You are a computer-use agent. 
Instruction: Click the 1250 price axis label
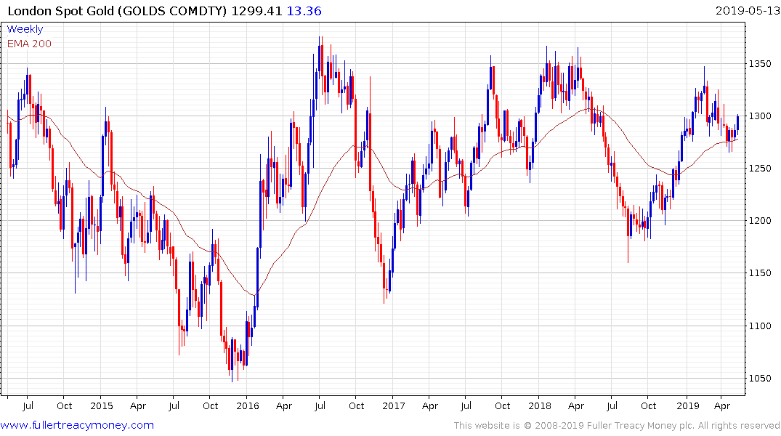[760, 169]
